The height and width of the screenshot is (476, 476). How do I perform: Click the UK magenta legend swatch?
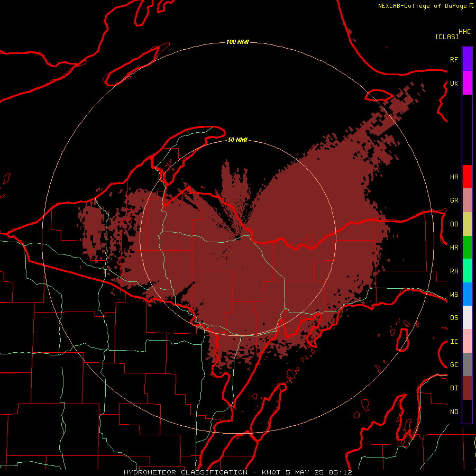[467, 83]
